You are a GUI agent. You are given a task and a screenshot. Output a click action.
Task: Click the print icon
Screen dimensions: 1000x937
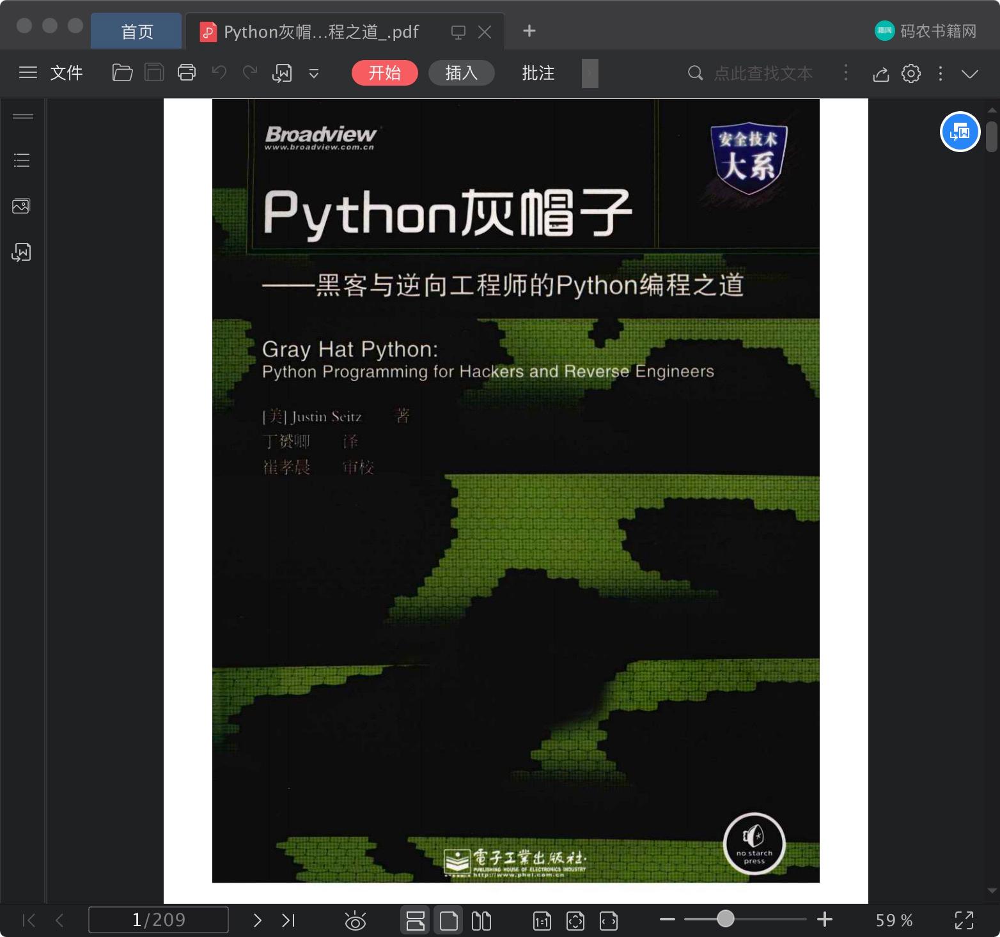[x=187, y=73]
